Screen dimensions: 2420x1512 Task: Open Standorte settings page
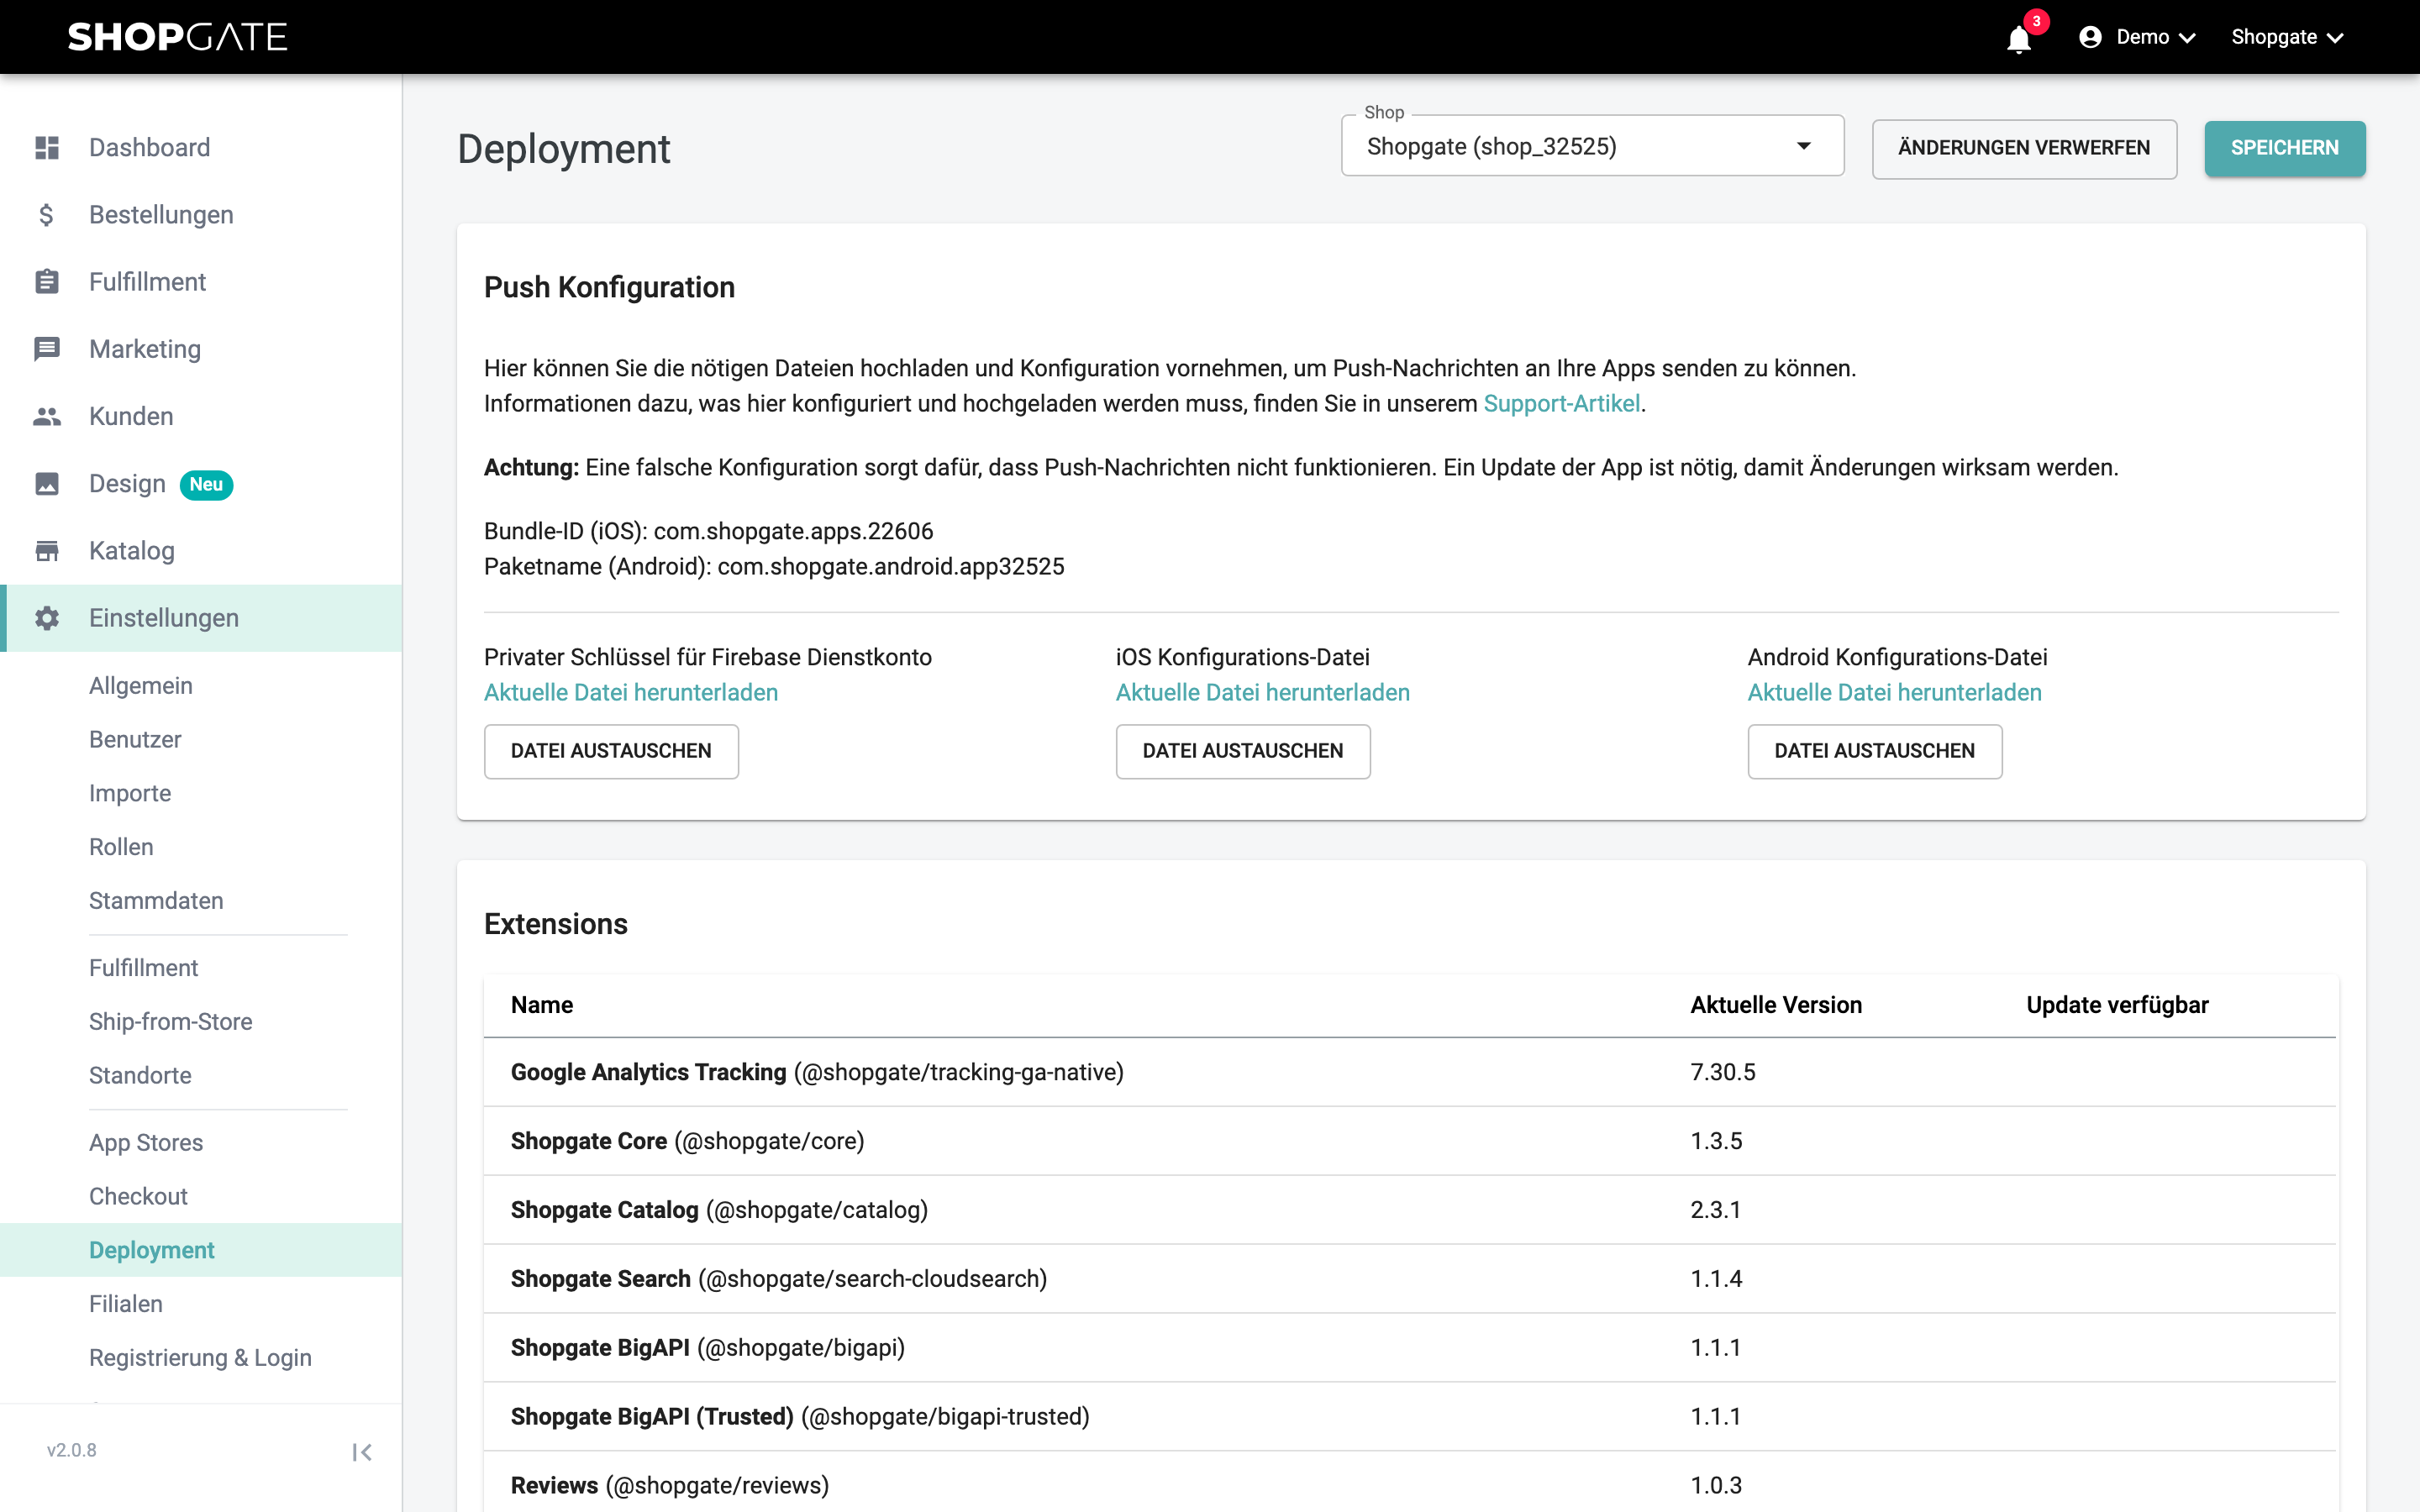click(140, 1076)
